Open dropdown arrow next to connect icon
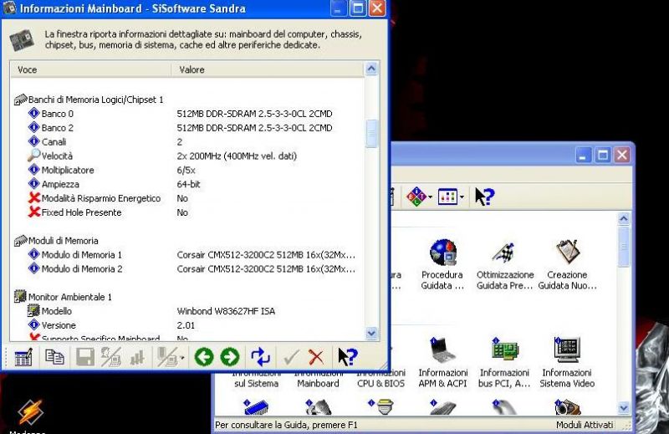 (x=182, y=358)
